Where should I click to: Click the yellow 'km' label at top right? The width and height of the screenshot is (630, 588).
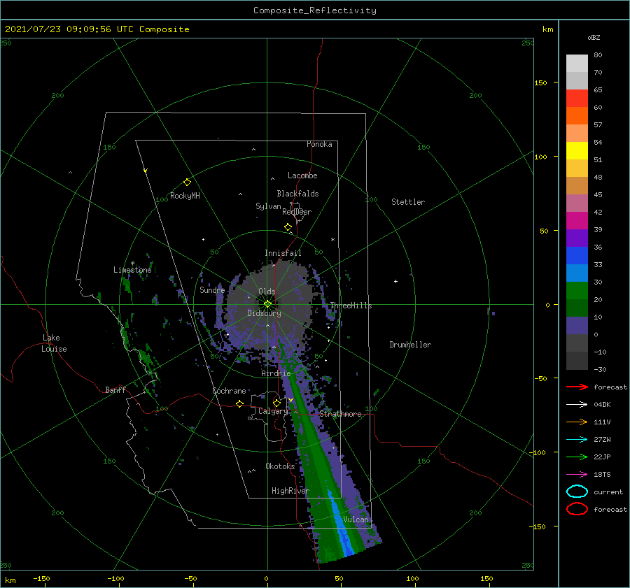(547, 29)
